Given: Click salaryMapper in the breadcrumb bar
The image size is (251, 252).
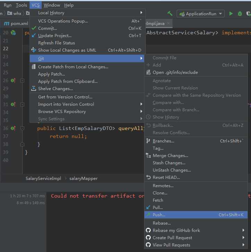Looking at the screenshot, I should click(83, 179).
